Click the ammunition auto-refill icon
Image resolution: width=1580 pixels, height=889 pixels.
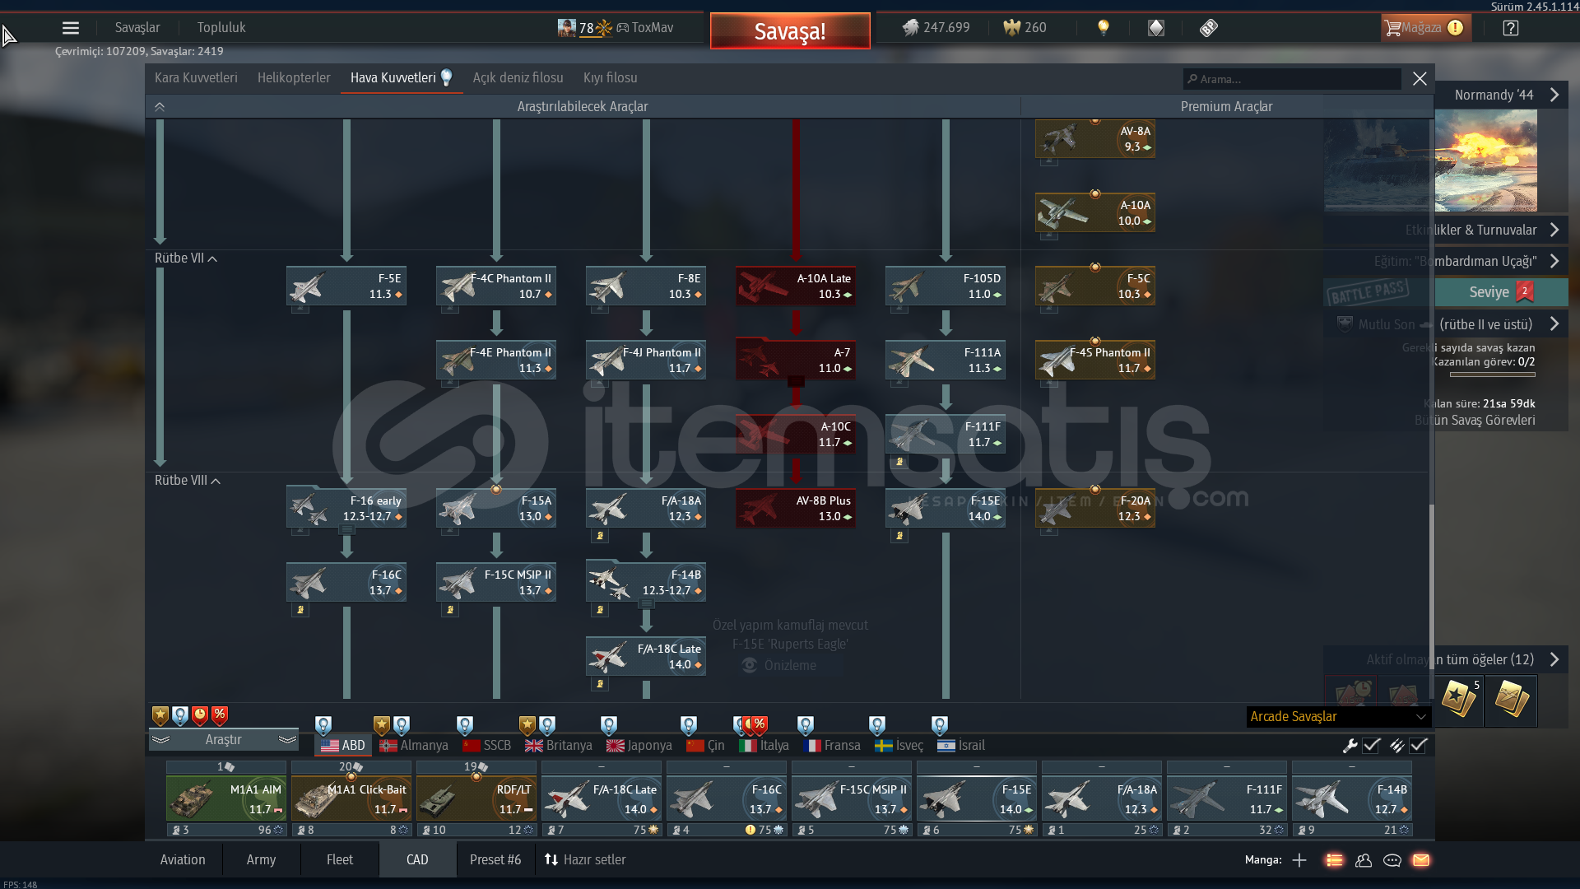[1397, 746]
